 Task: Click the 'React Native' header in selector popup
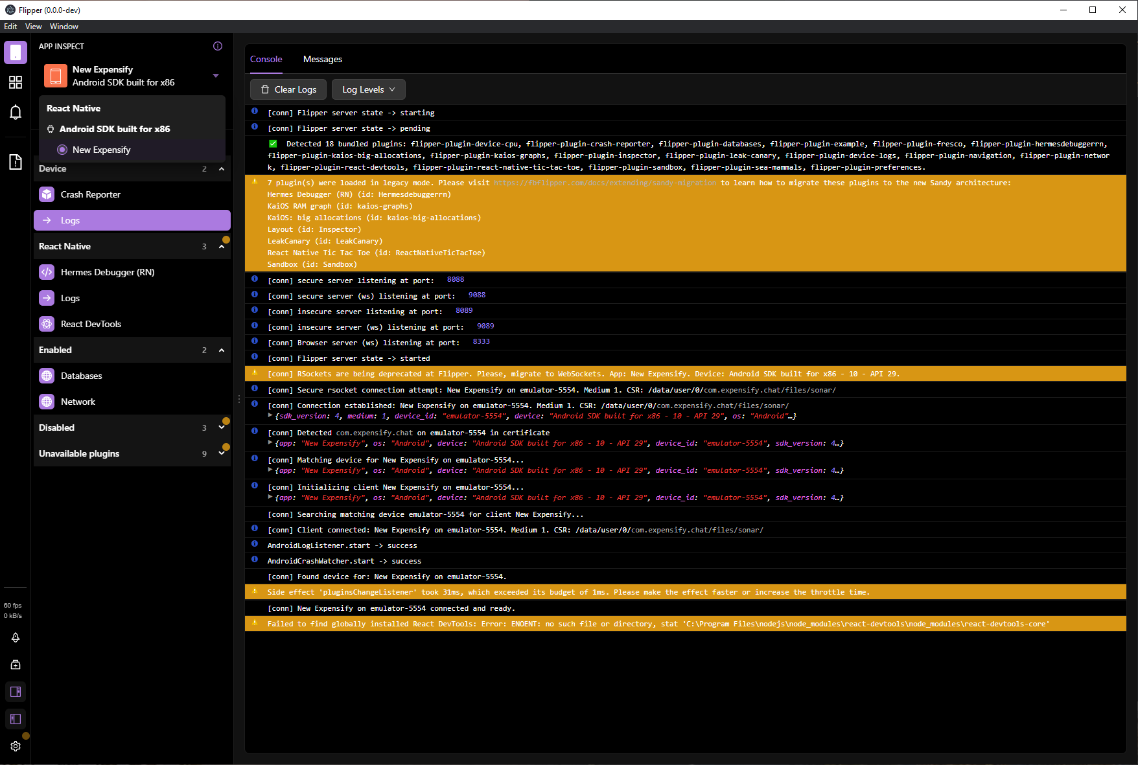(73, 108)
